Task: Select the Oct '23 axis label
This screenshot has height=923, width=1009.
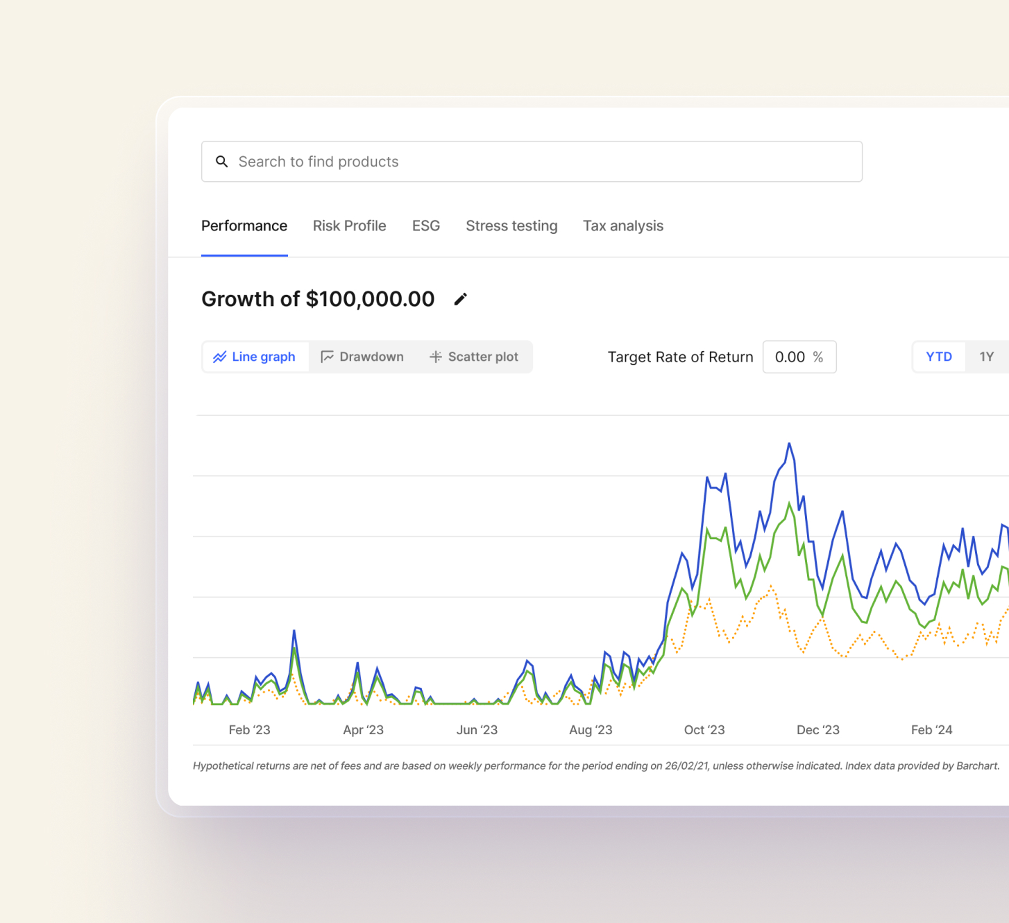Action: pyautogui.click(x=704, y=730)
